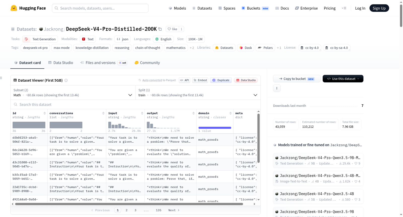Sort the id column using its sort arrows

pos(45,113)
